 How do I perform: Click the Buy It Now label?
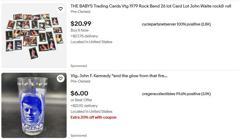(x=80, y=30)
